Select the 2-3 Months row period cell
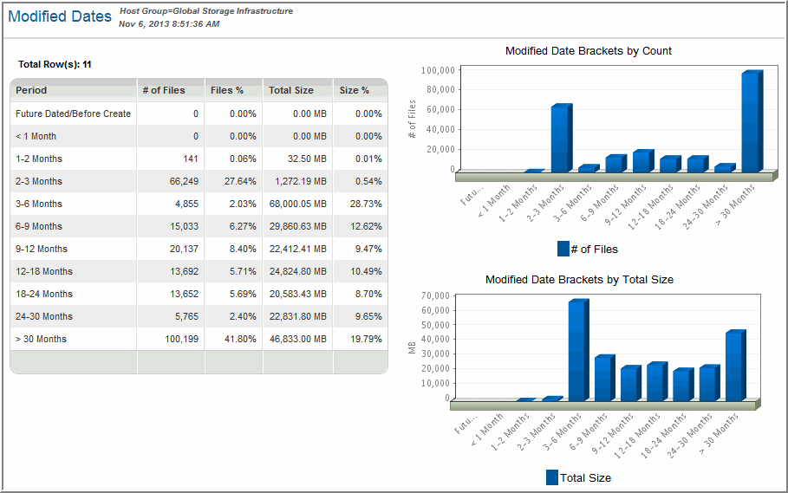Viewport: 788px width, 493px height. pos(39,181)
